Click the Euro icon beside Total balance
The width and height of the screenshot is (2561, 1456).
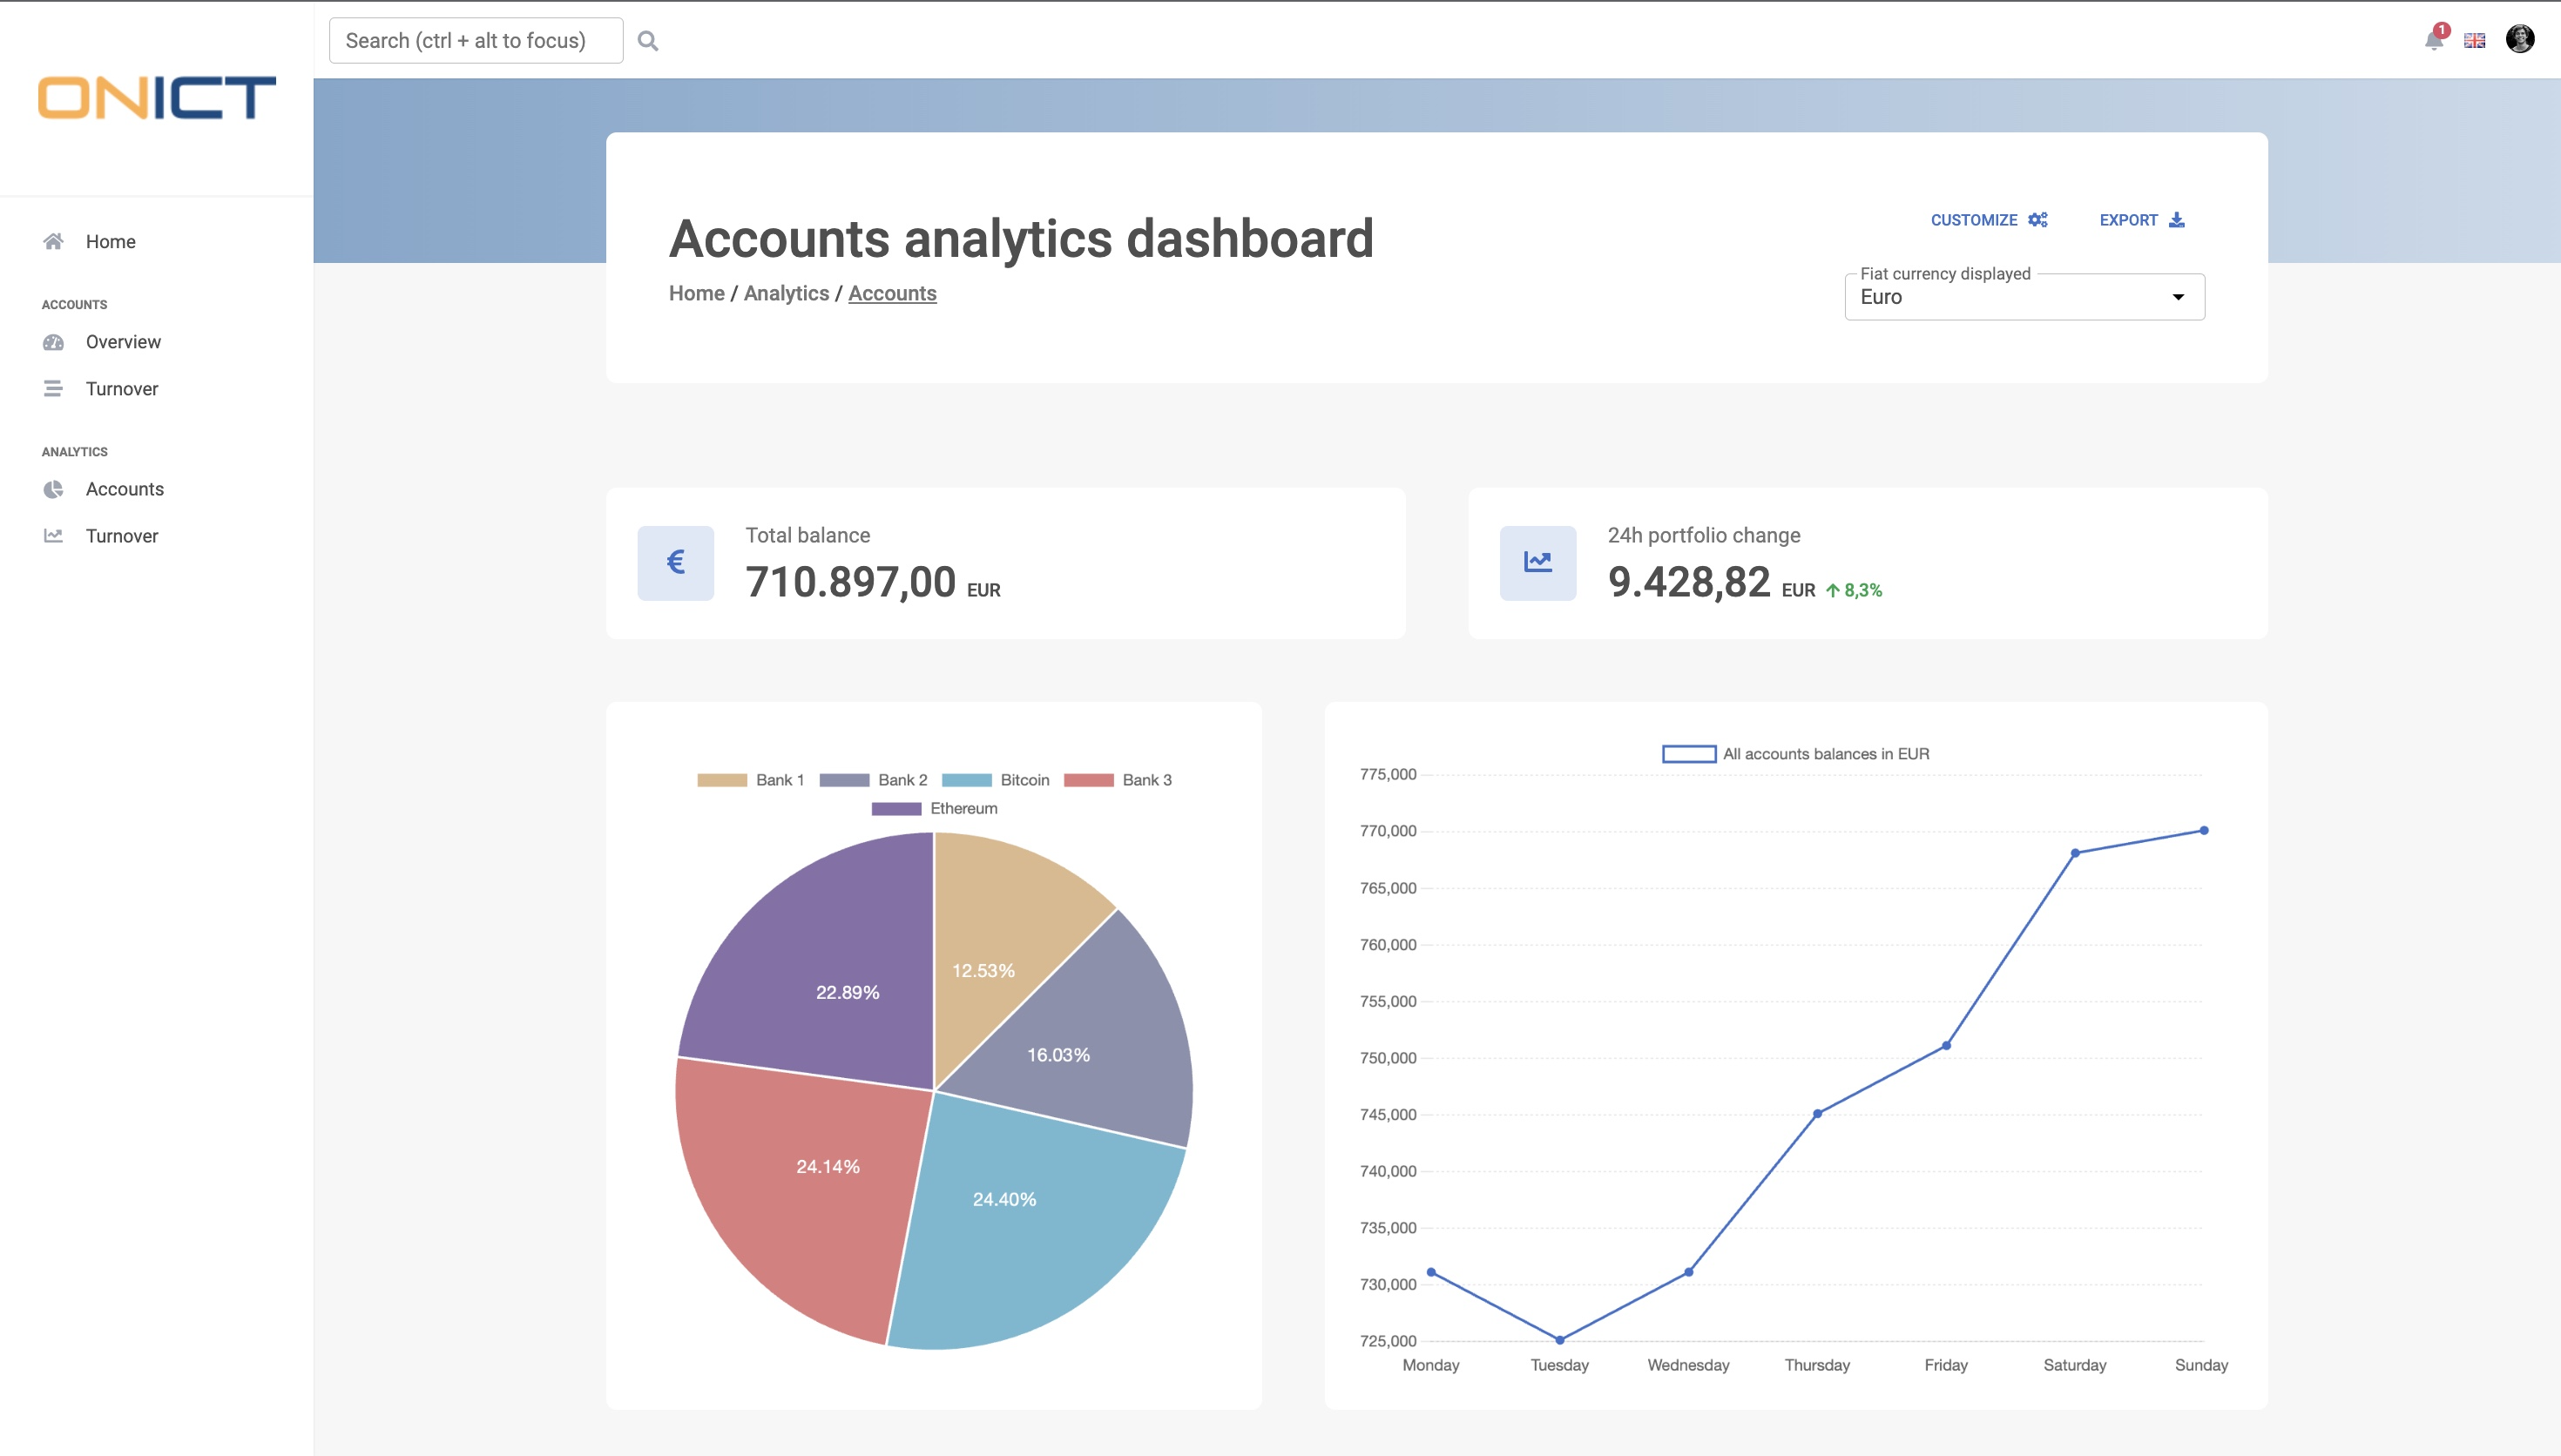click(675, 562)
